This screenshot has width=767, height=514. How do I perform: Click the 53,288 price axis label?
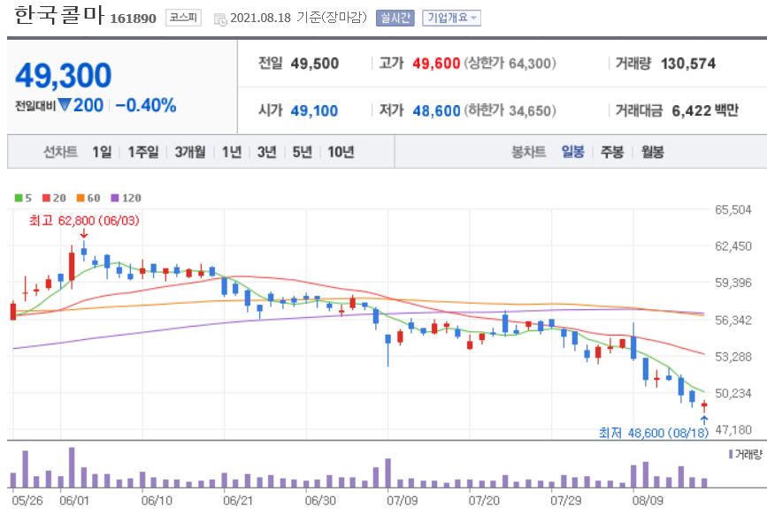tap(733, 357)
